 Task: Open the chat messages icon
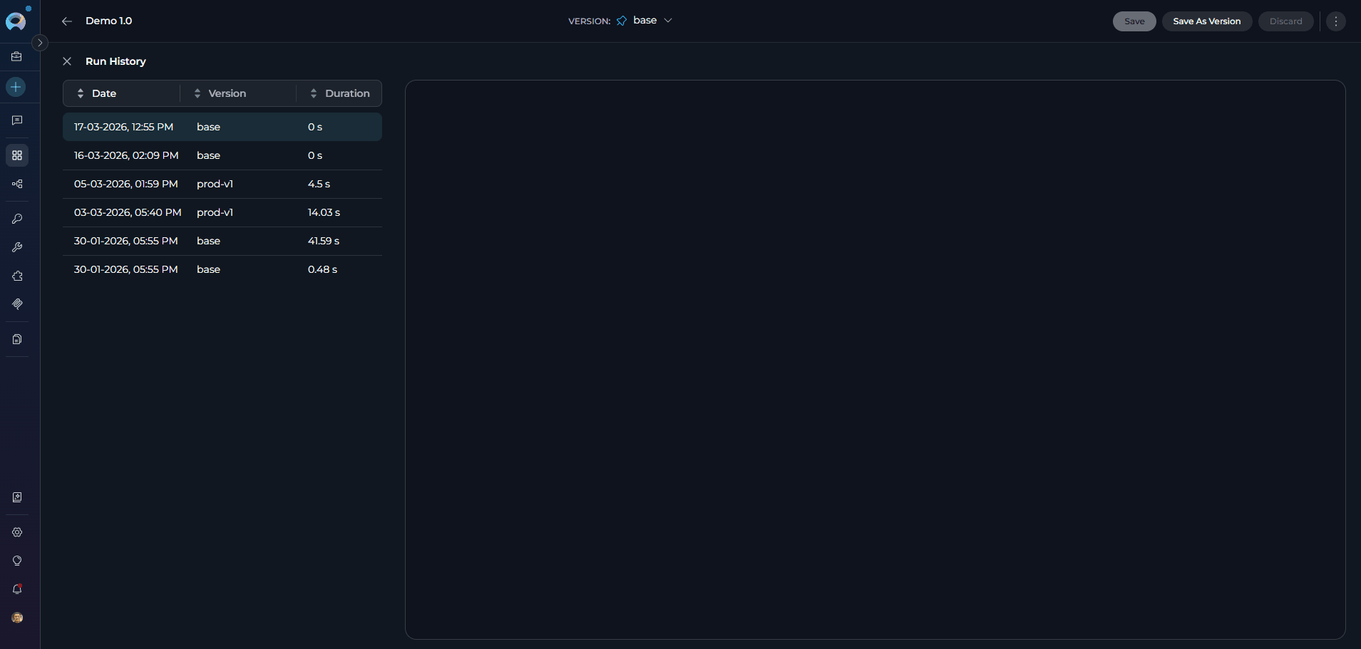(x=17, y=120)
